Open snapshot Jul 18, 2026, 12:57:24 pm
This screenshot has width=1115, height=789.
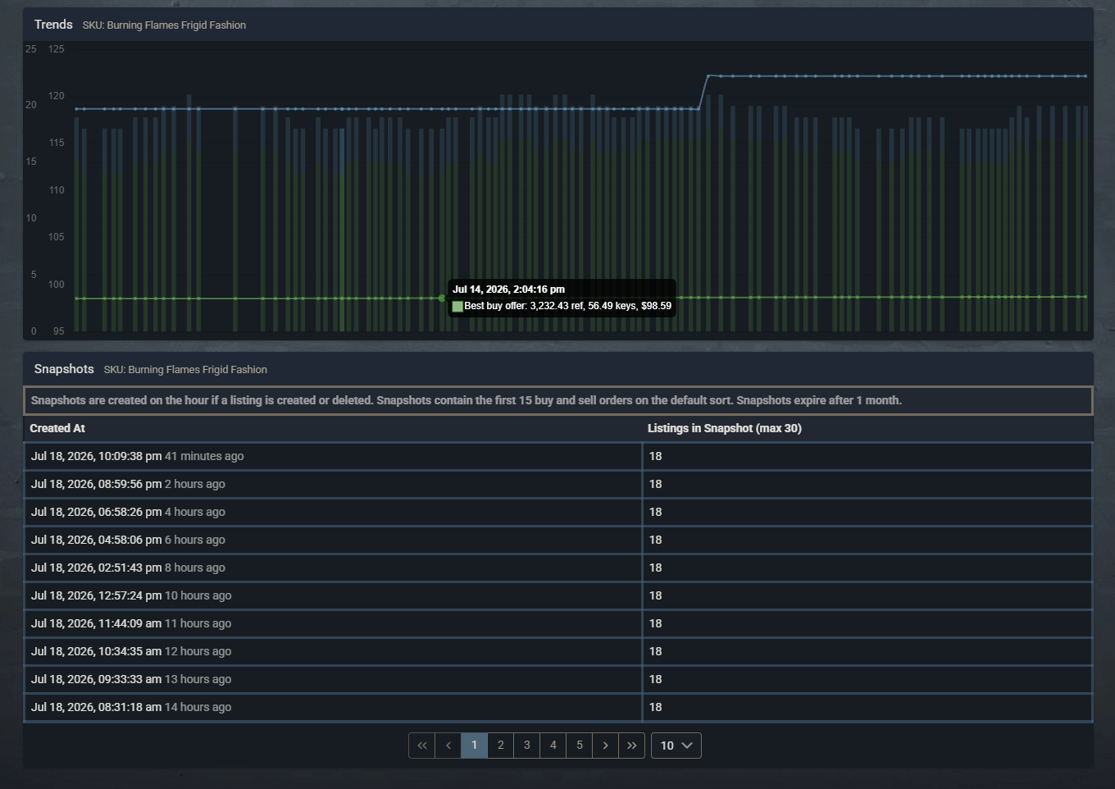pos(558,595)
